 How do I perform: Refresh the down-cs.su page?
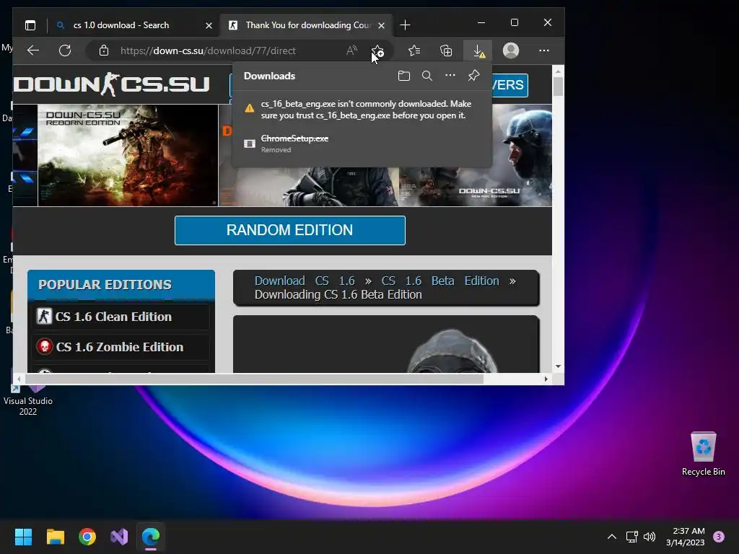pyautogui.click(x=65, y=50)
